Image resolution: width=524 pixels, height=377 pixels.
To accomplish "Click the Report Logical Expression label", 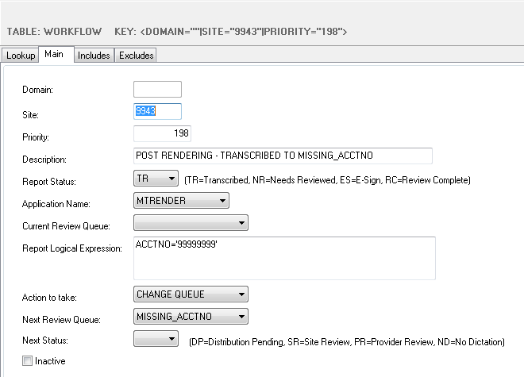I will [x=71, y=248].
